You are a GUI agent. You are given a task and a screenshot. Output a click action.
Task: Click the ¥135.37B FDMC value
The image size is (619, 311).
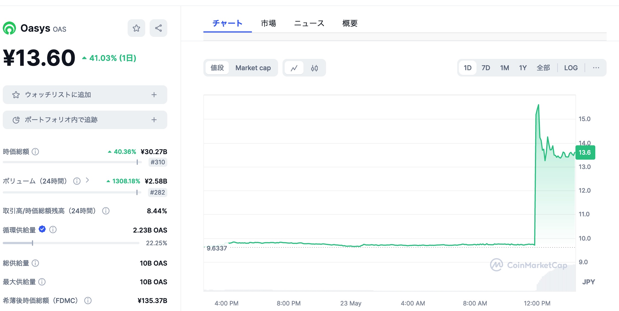tap(152, 301)
